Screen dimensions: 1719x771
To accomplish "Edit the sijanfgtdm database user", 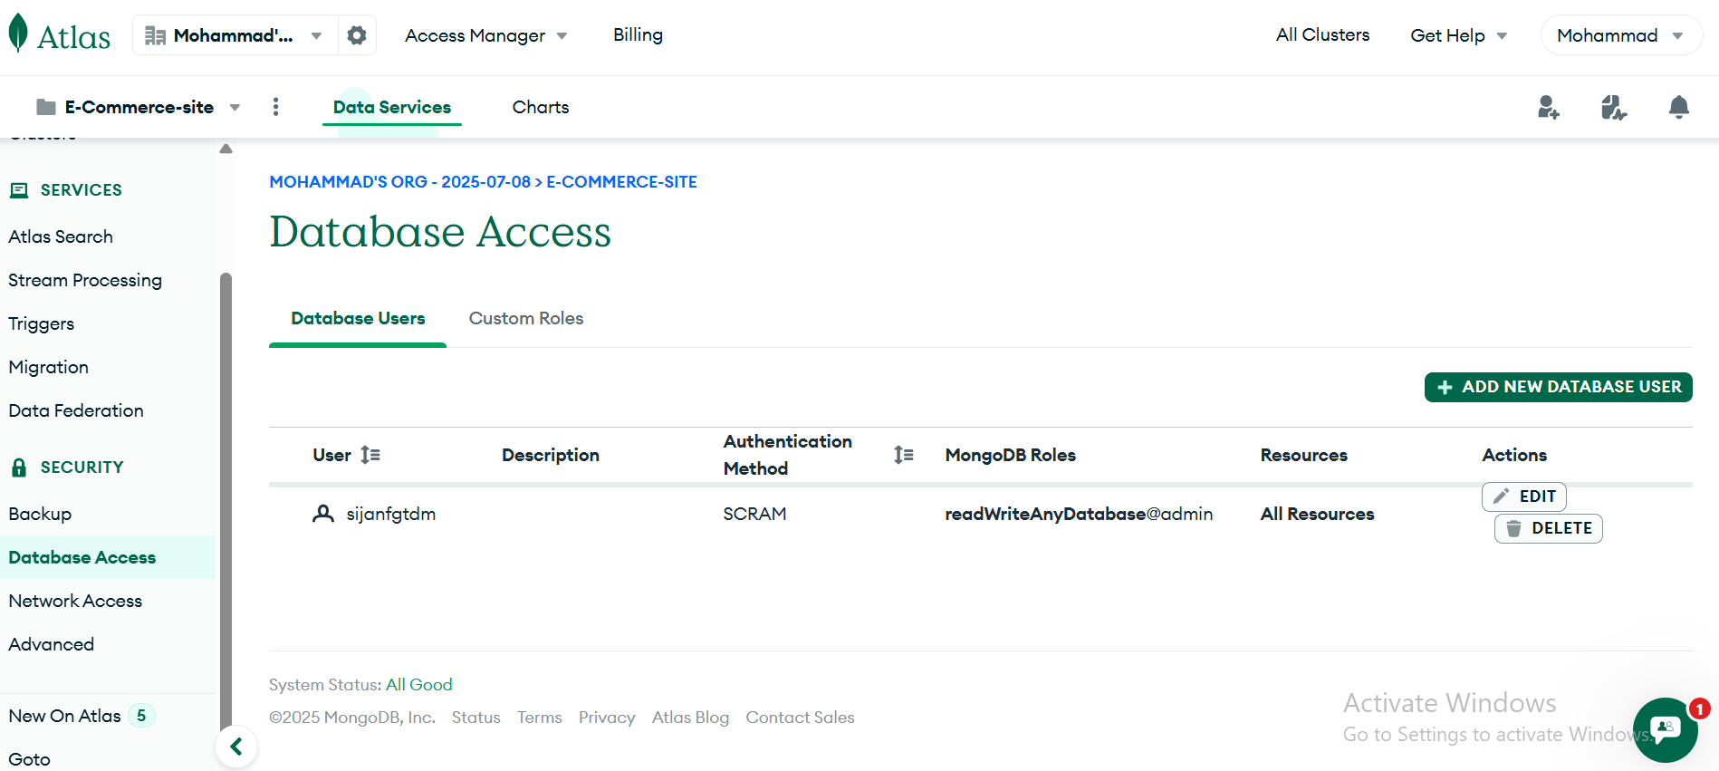I will [1524, 496].
